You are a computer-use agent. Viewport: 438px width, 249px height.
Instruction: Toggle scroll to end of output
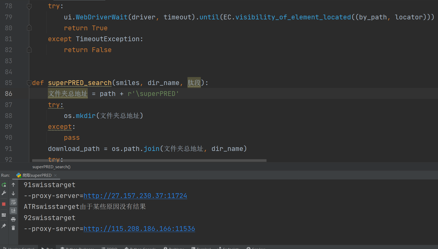pyautogui.click(x=13, y=210)
